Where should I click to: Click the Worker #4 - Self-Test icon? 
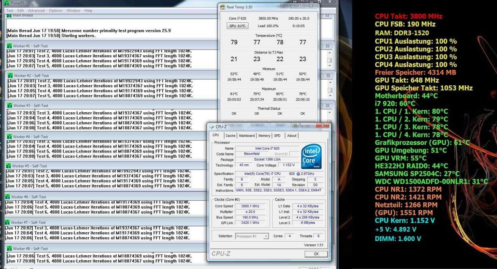click(10, 137)
